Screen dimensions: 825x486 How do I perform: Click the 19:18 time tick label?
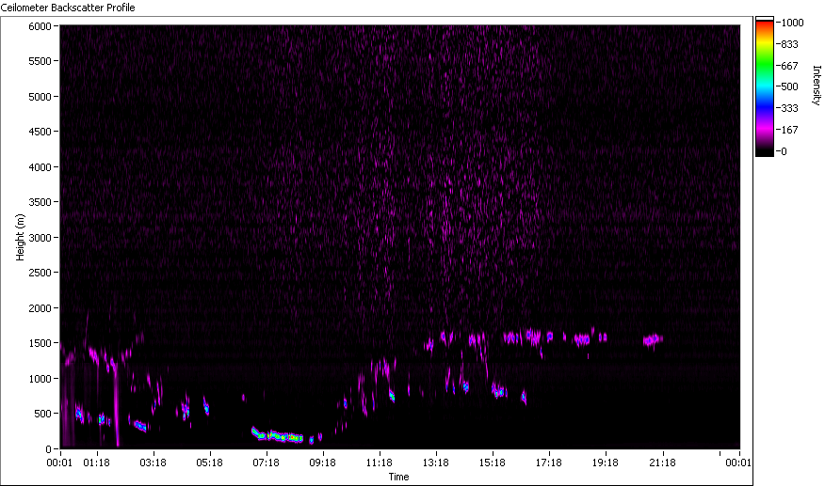click(606, 462)
